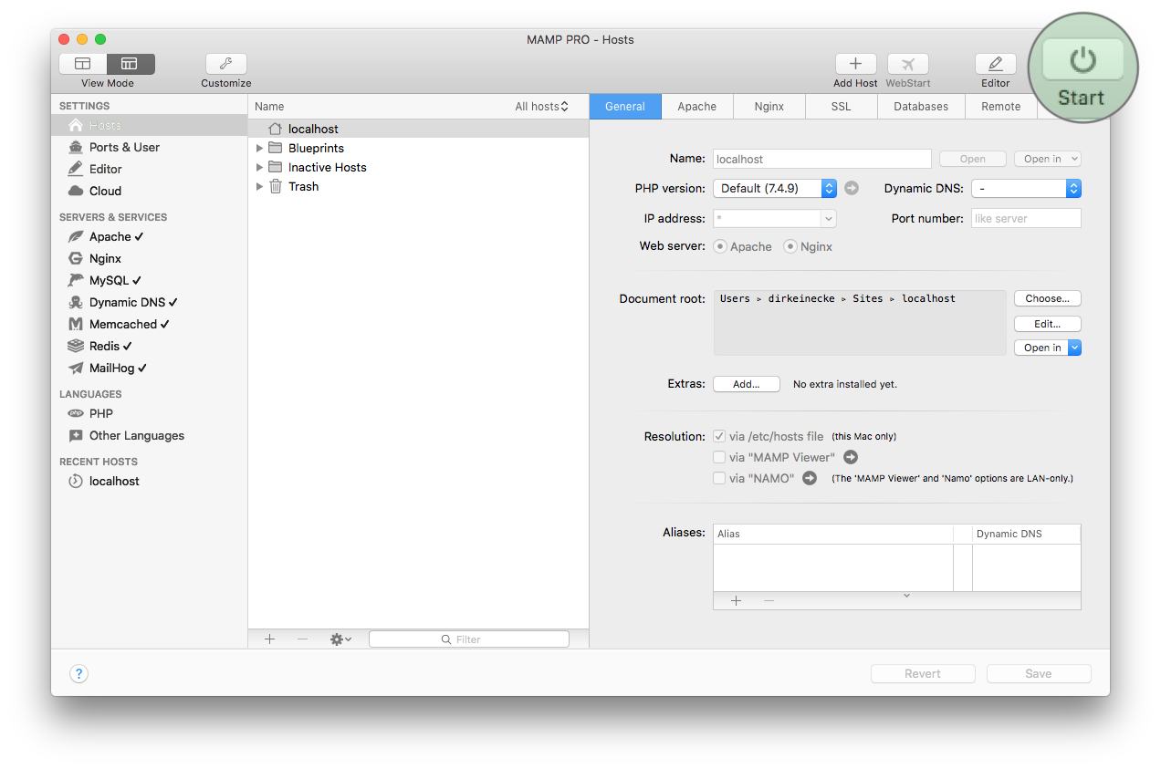The image size is (1161, 769).
Task: Open Dynamic DNS service settings
Action: click(127, 302)
